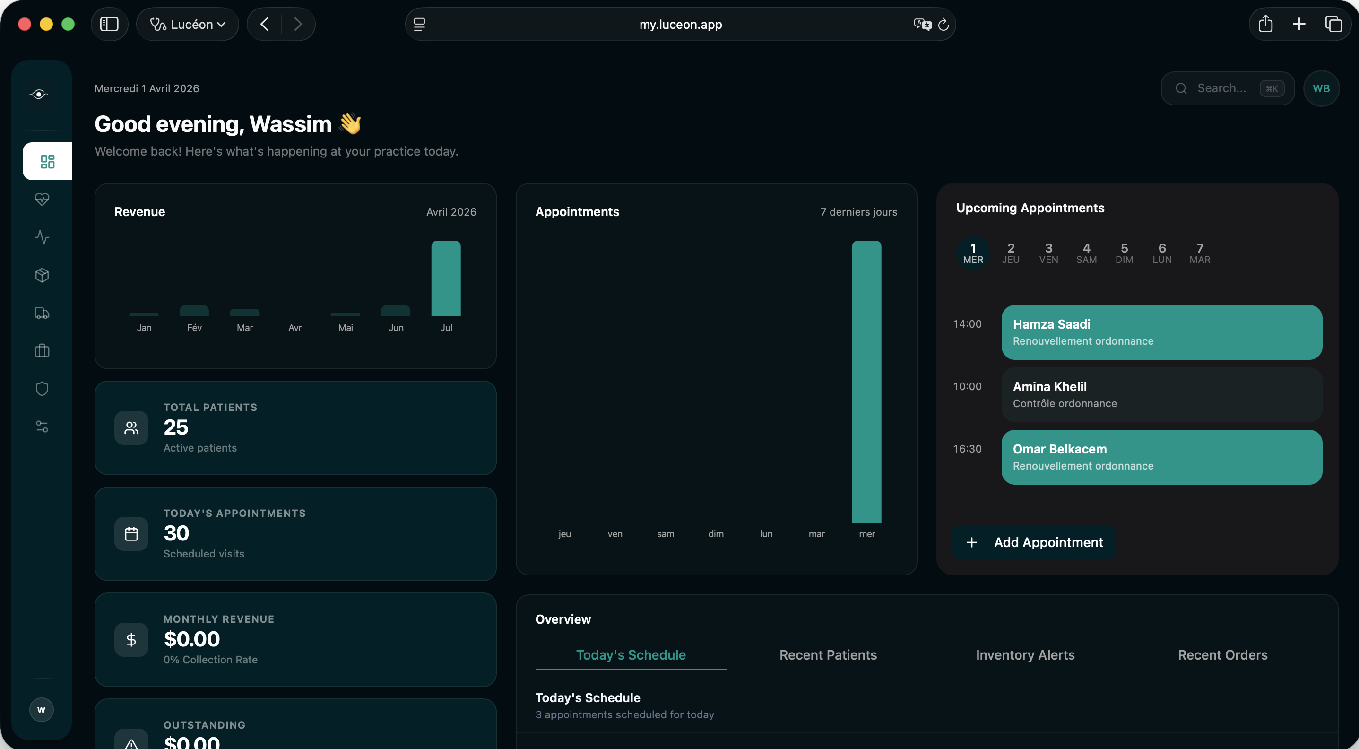Click the Lucéon eye logo in sidebar
Image resolution: width=1359 pixels, height=749 pixels.
tap(38, 95)
